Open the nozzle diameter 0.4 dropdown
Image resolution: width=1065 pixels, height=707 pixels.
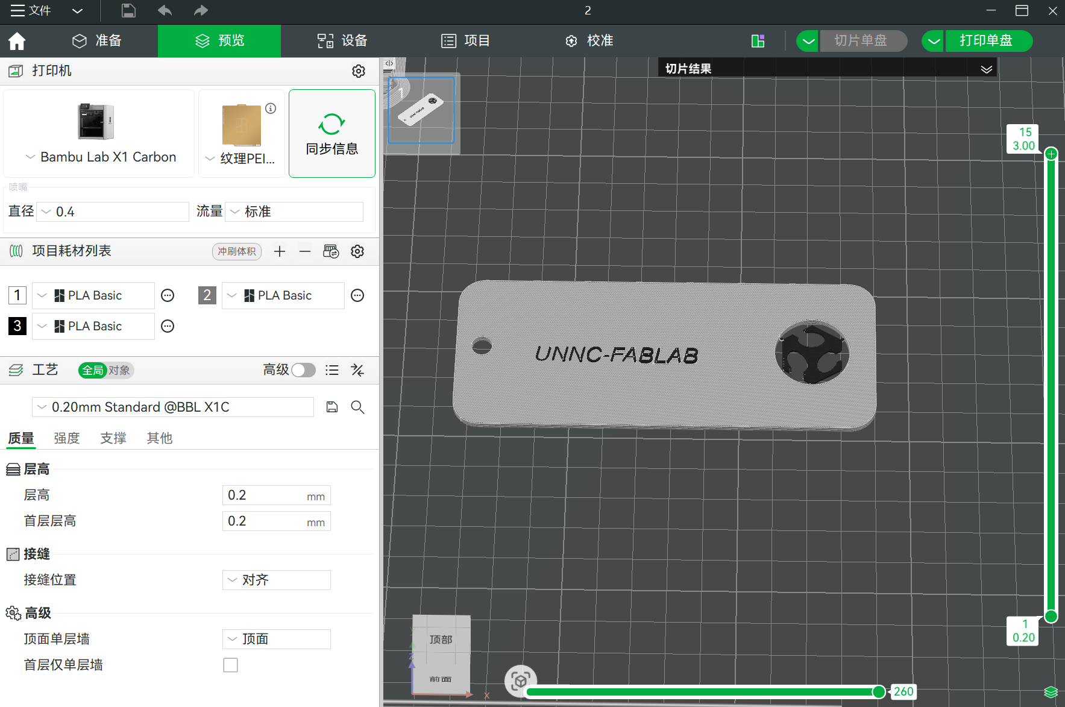[113, 212]
